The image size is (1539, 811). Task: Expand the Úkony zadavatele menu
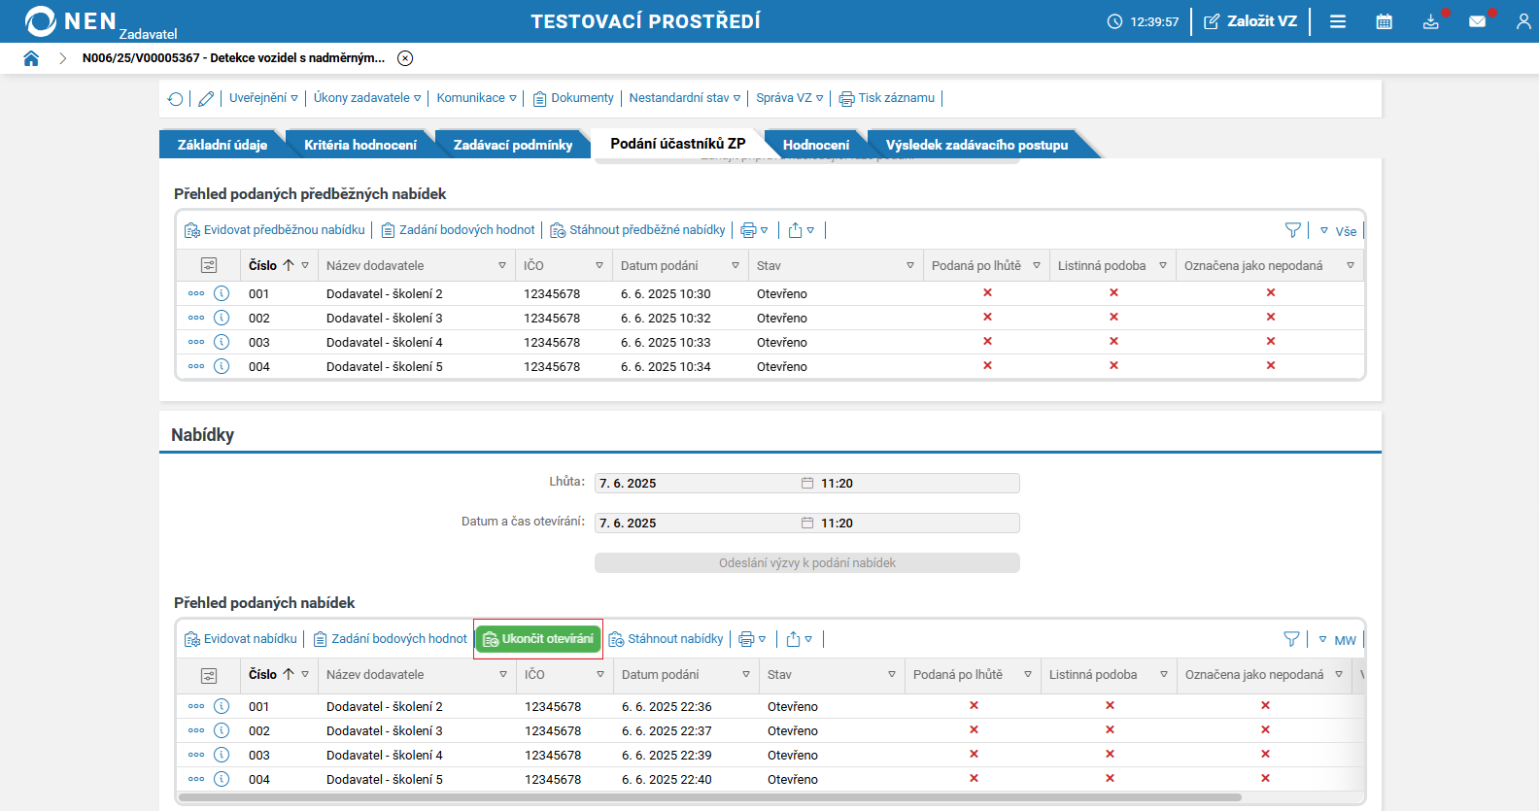click(367, 98)
